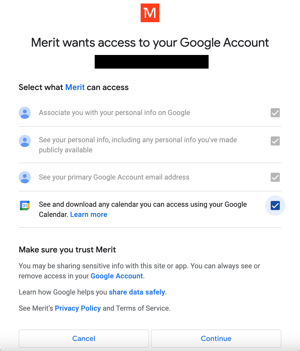Click the Google Calendar icon
Screen dimensions: 300x351
[x=24, y=206]
